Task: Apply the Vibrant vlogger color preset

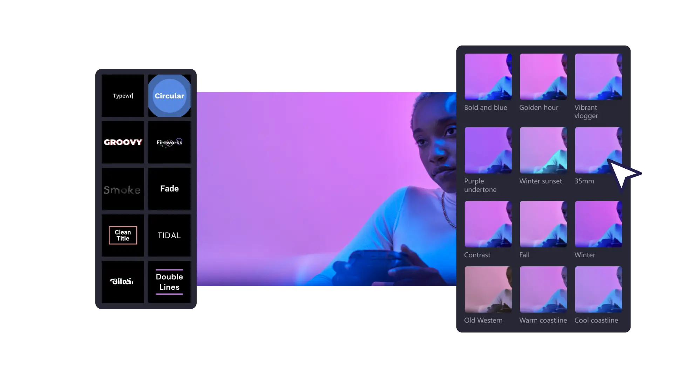Action: point(598,76)
